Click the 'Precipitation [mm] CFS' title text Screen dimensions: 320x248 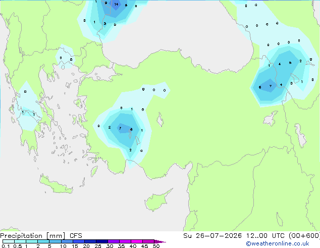(41, 236)
